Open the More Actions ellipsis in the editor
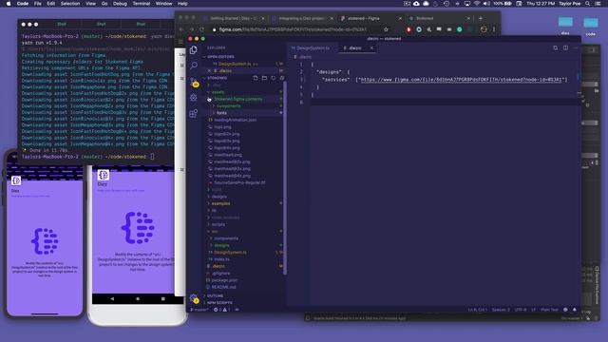 pos(576,48)
